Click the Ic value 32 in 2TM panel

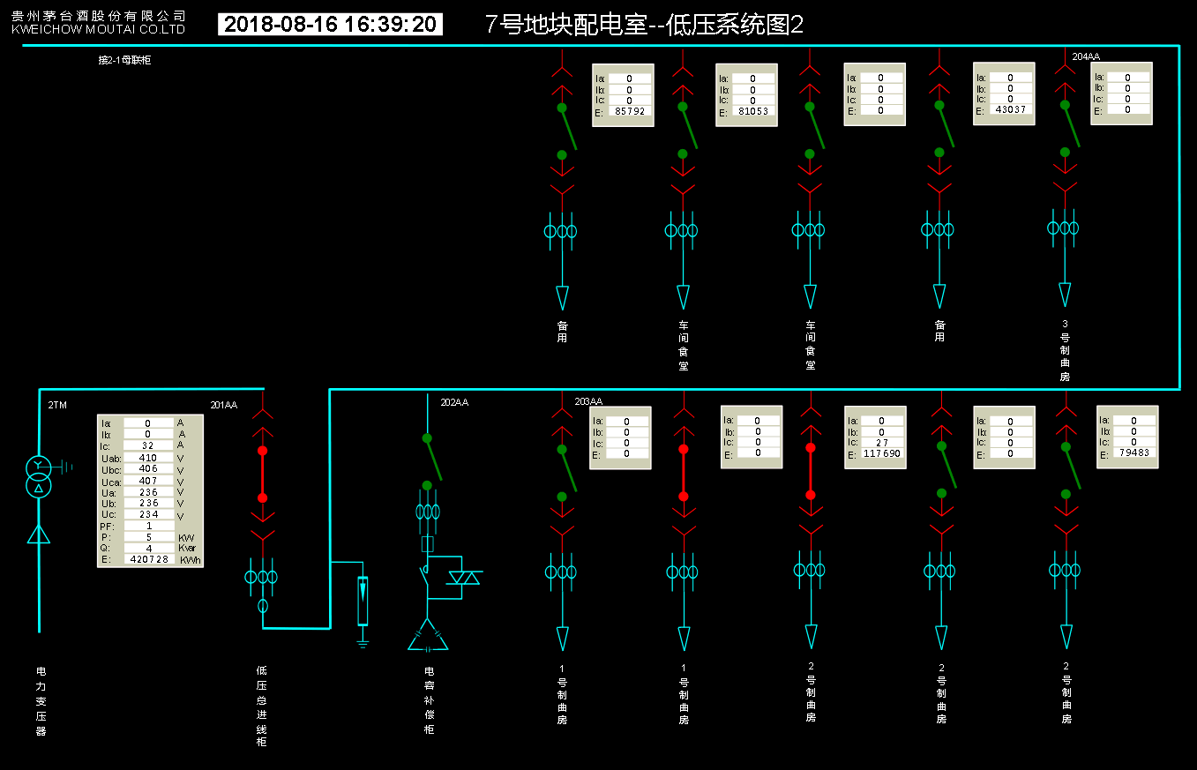(148, 445)
